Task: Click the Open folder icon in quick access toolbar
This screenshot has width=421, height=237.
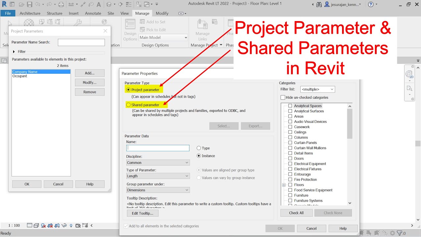Action: point(22,5)
